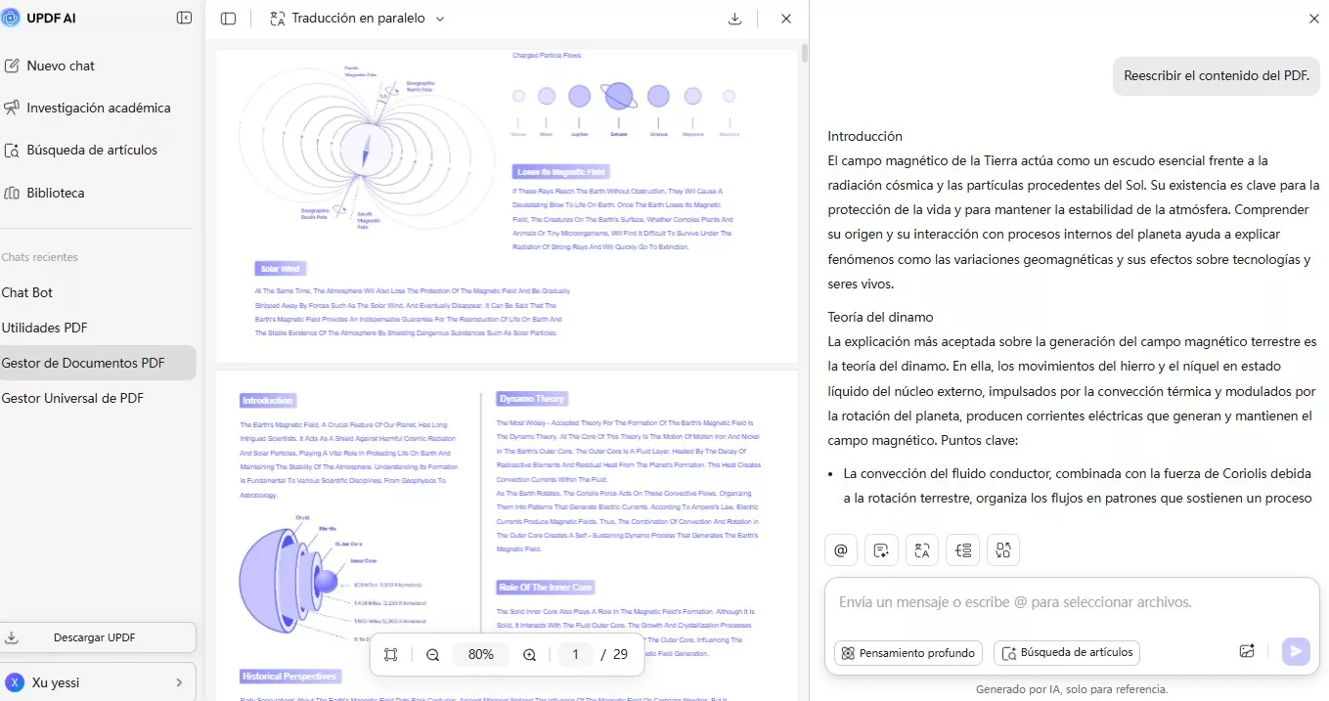Click the Reescribir el contenido del PDF message
This screenshot has height=701, width=1329.
click(x=1216, y=76)
